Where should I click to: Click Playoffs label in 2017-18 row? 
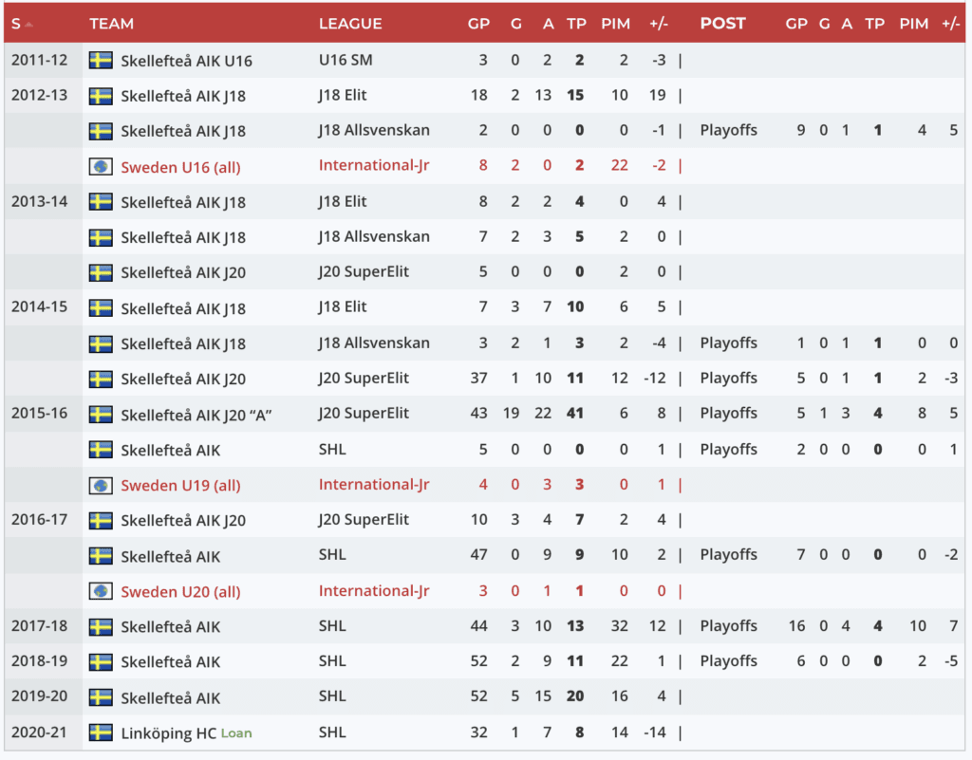click(x=728, y=626)
